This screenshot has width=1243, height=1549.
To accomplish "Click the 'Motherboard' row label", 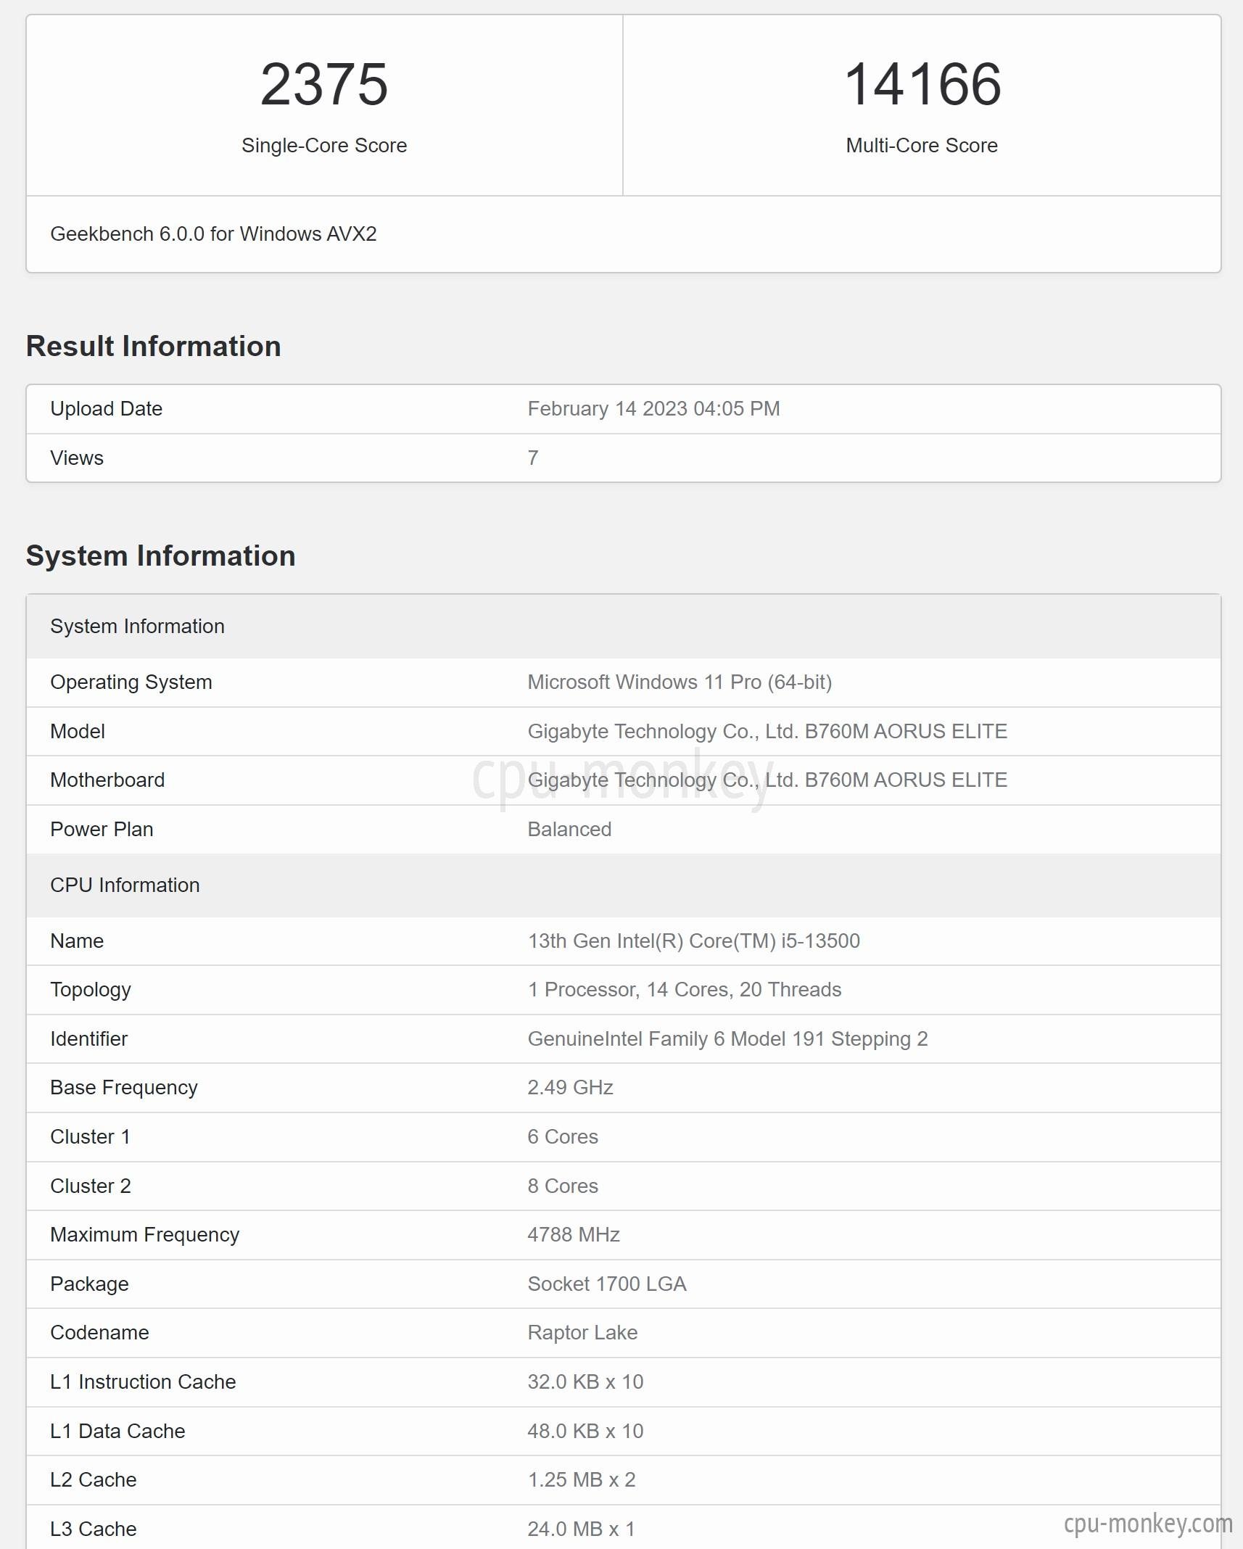I will click(107, 780).
